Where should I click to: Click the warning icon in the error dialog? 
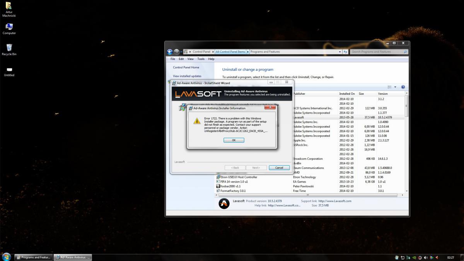197,121
